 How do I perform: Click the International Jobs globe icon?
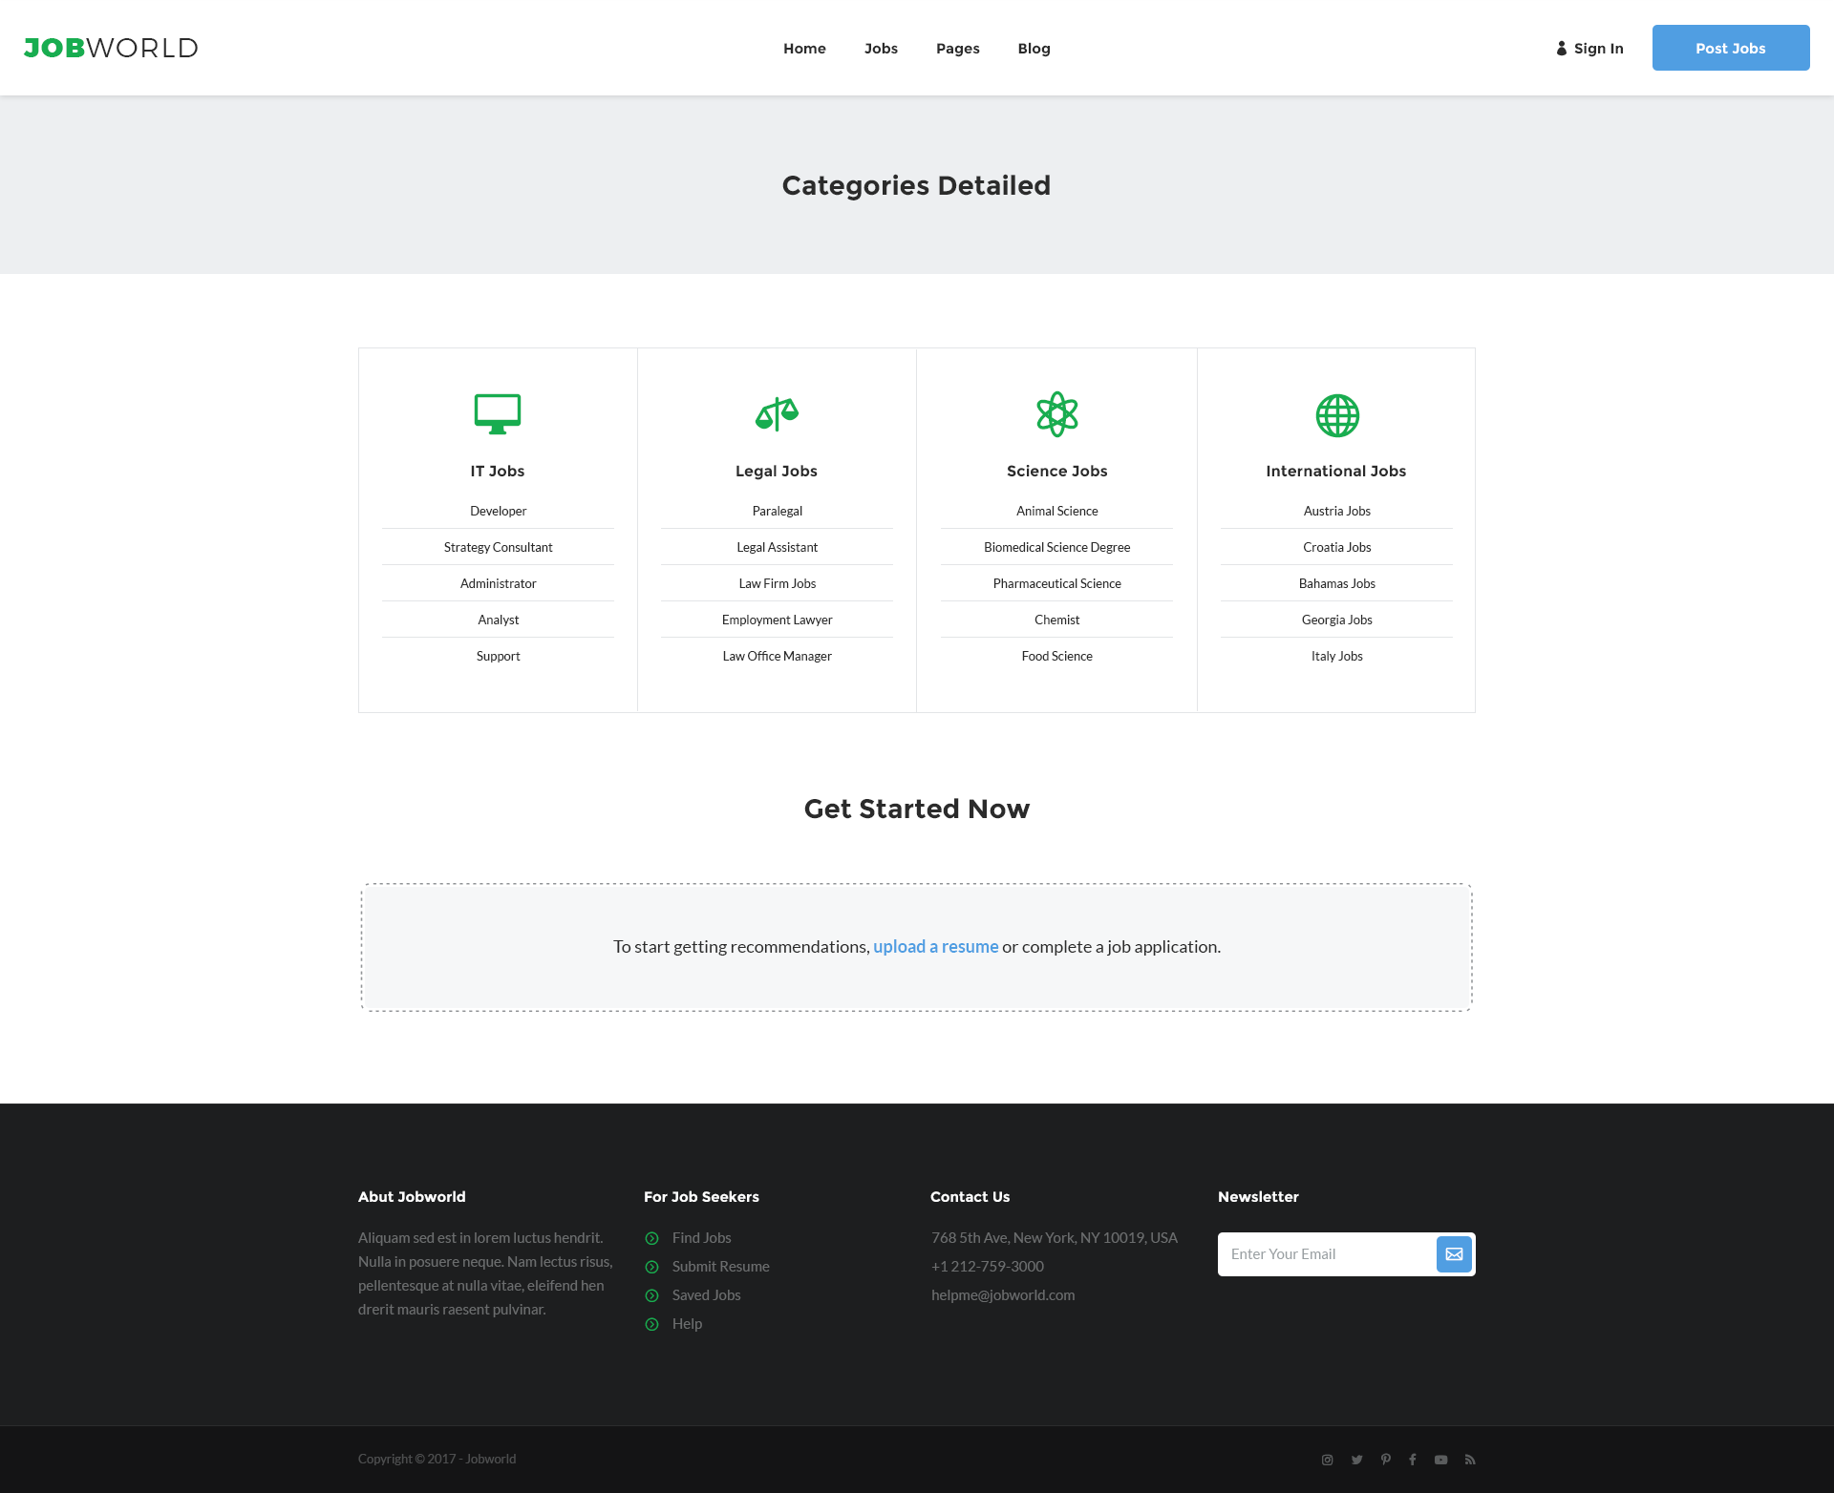(x=1336, y=415)
